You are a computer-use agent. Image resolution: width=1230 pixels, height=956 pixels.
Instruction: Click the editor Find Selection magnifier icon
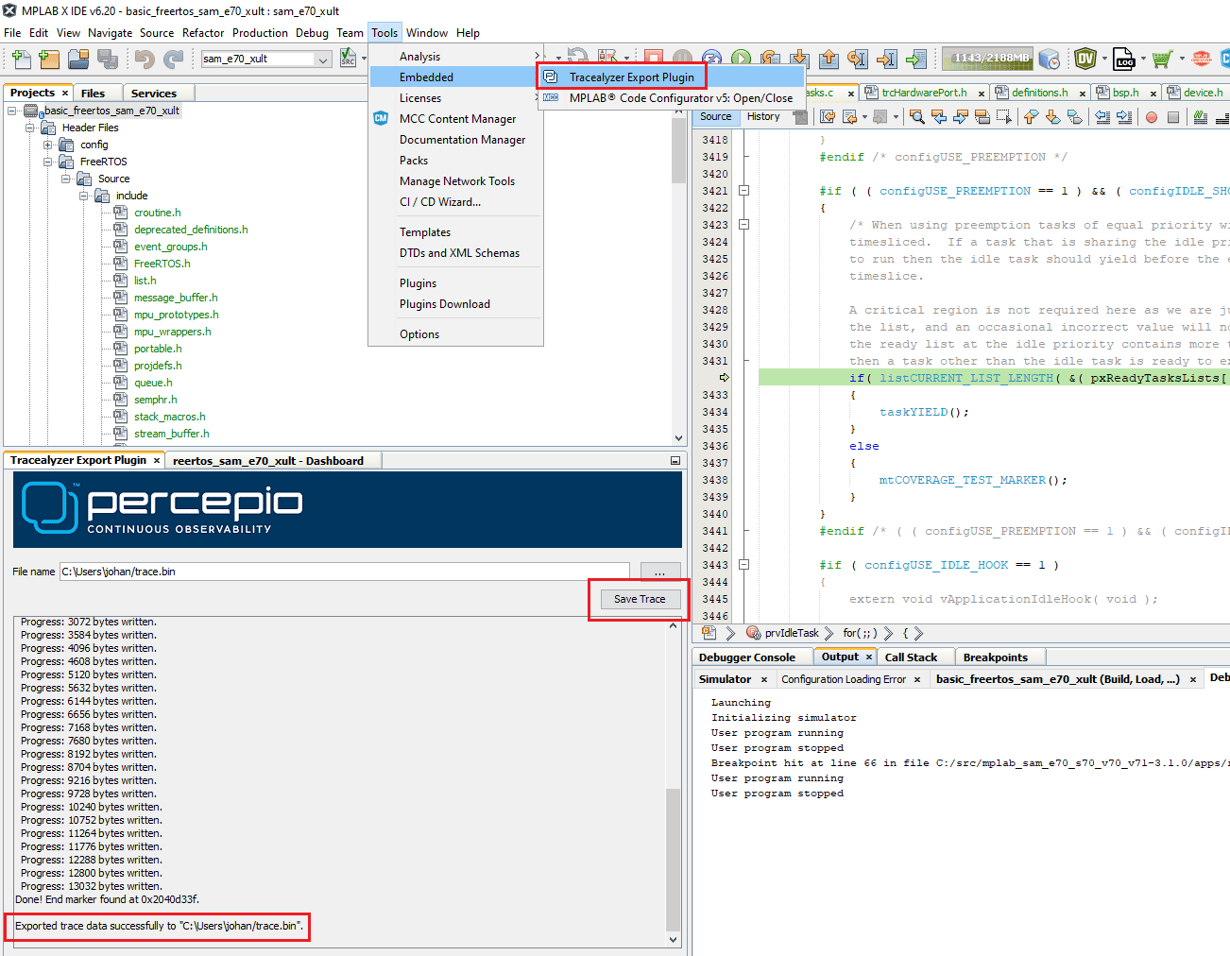(916, 117)
